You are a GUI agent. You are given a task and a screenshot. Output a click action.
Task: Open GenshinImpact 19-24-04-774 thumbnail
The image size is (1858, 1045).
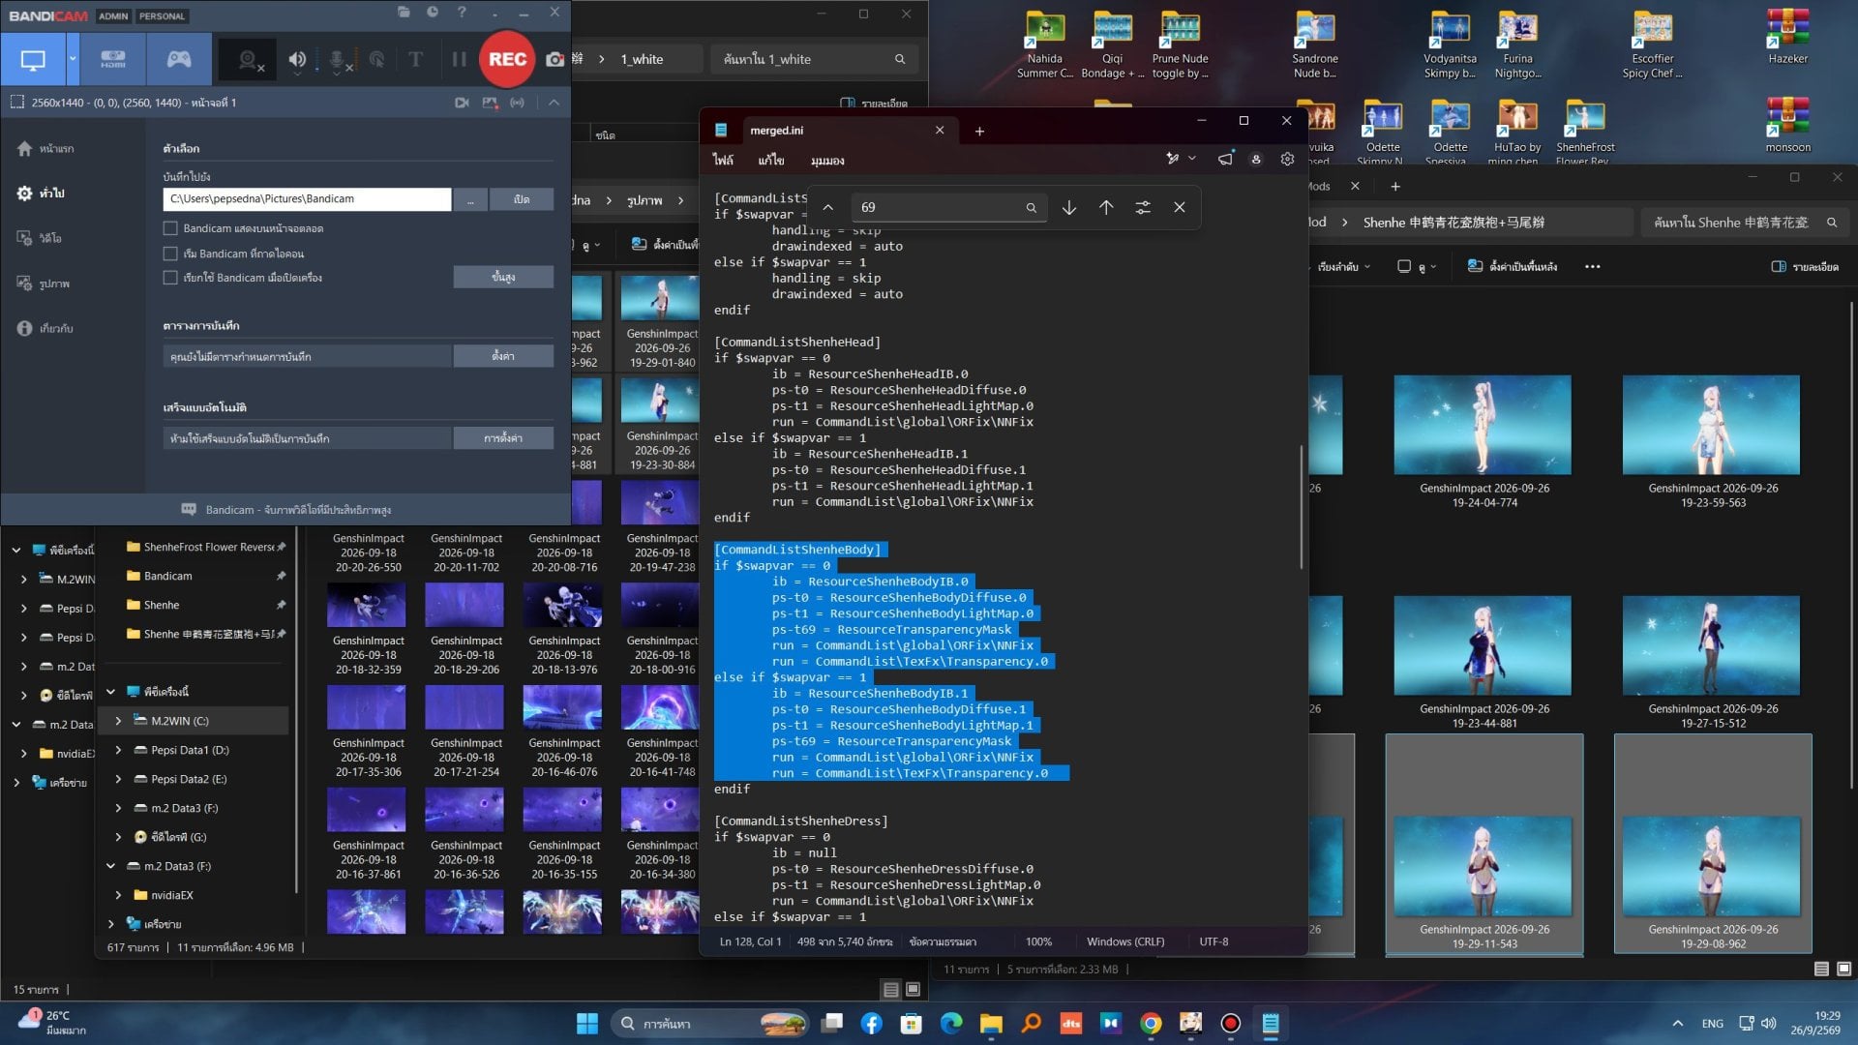[x=1483, y=426]
